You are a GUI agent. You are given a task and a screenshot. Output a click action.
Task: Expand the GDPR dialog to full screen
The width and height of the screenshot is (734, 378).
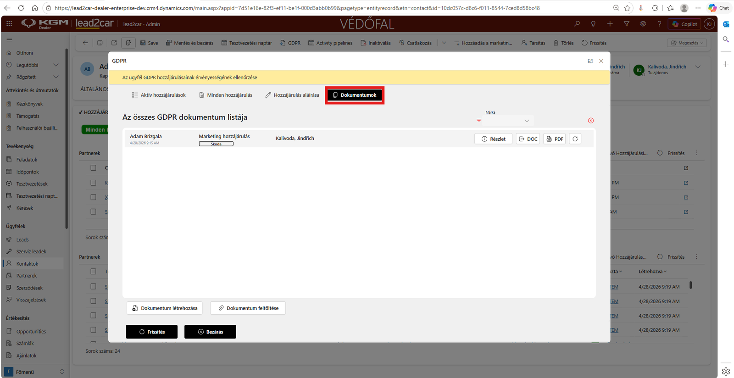(x=590, y=61)
